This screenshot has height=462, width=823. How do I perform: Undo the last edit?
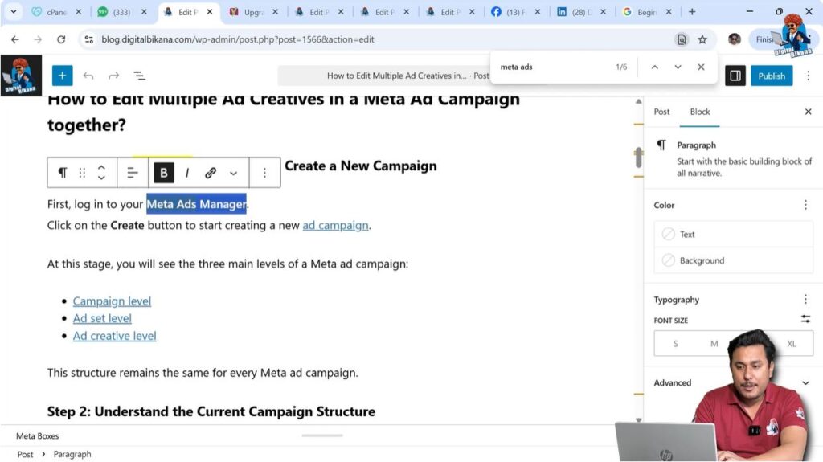click(x=88, y=76)
